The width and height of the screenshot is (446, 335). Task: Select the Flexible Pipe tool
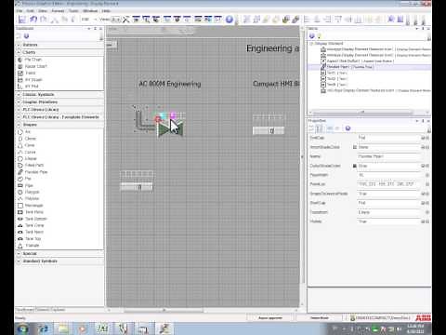click(36, 172)
